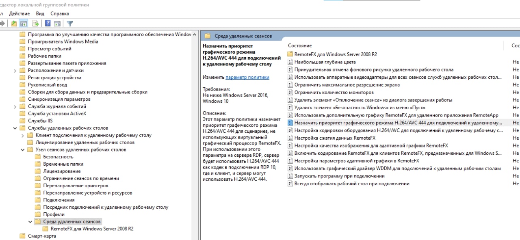Expand the Служба журнала событий tree node
520x240 pixels.
coord(15,106)
